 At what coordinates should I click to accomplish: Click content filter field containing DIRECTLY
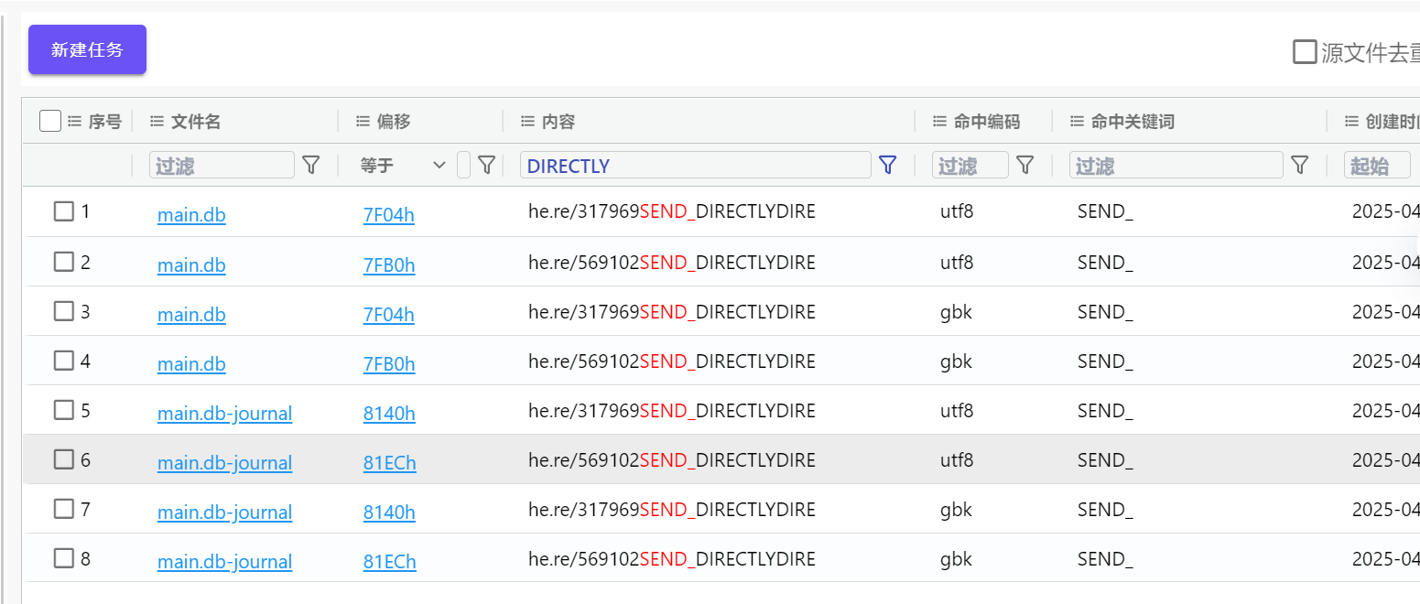pos(695,165)
